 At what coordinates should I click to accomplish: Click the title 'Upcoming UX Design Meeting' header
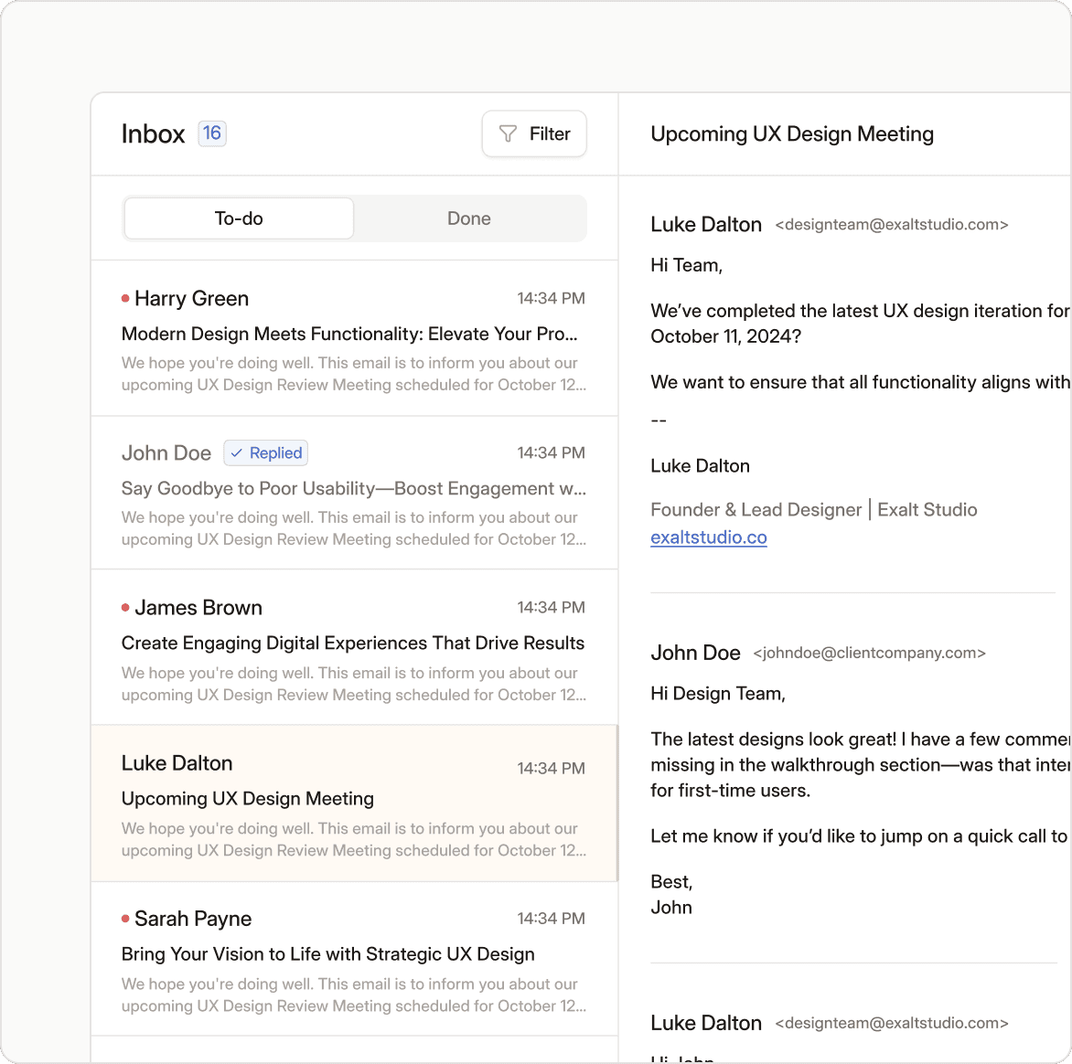click(x=792, y=134)
